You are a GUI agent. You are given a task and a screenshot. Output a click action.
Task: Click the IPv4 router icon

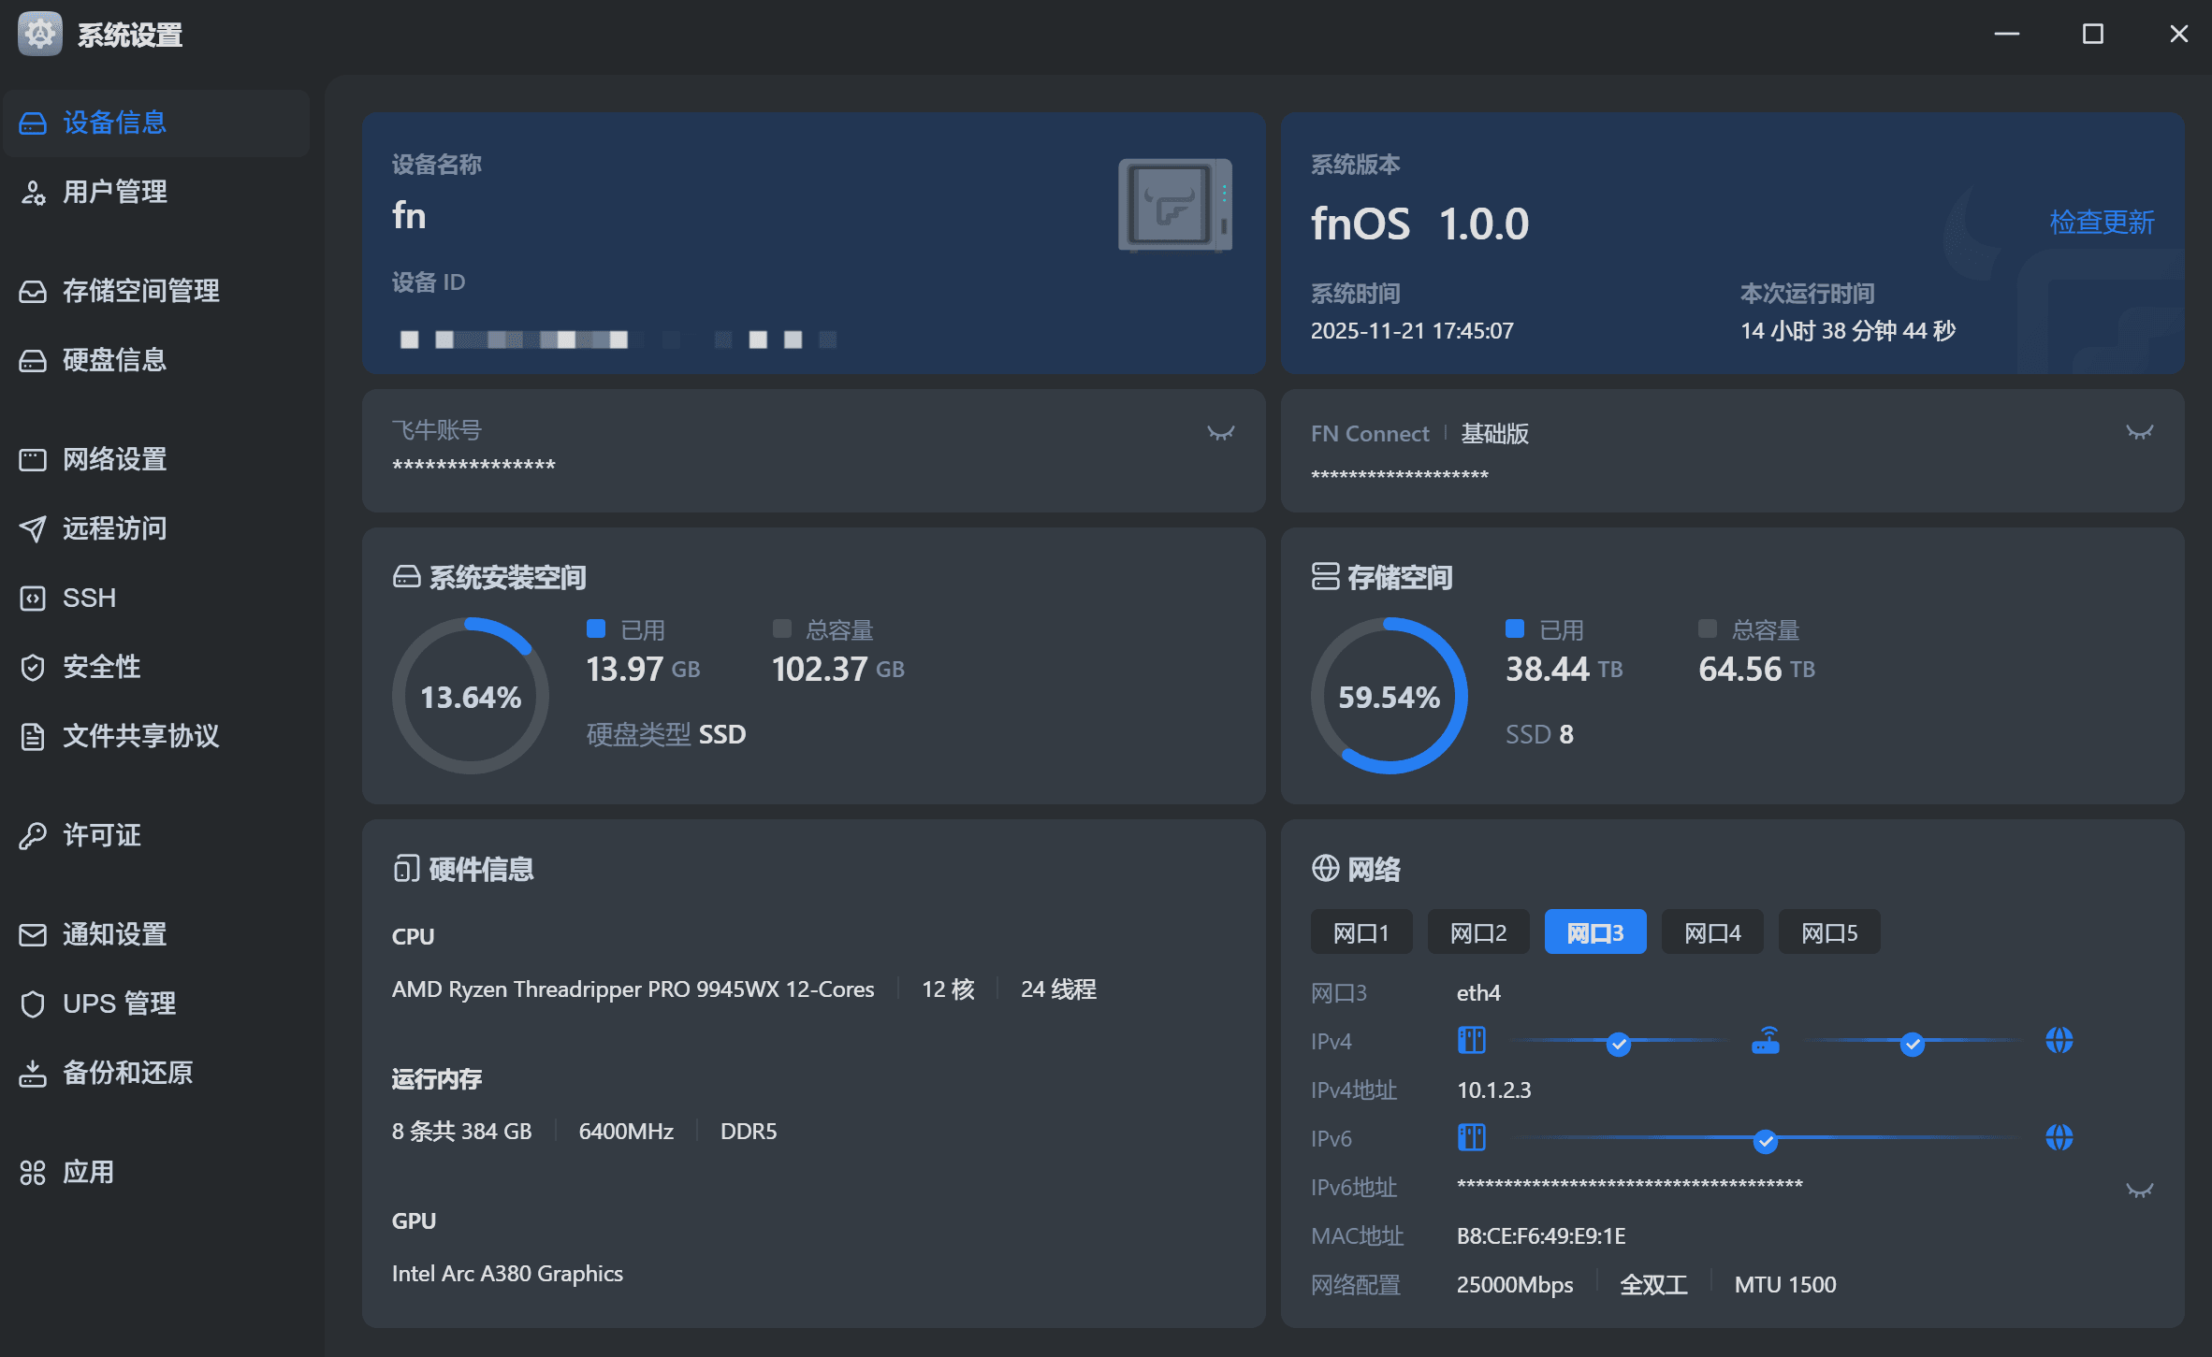[x=1765, y=1041]
